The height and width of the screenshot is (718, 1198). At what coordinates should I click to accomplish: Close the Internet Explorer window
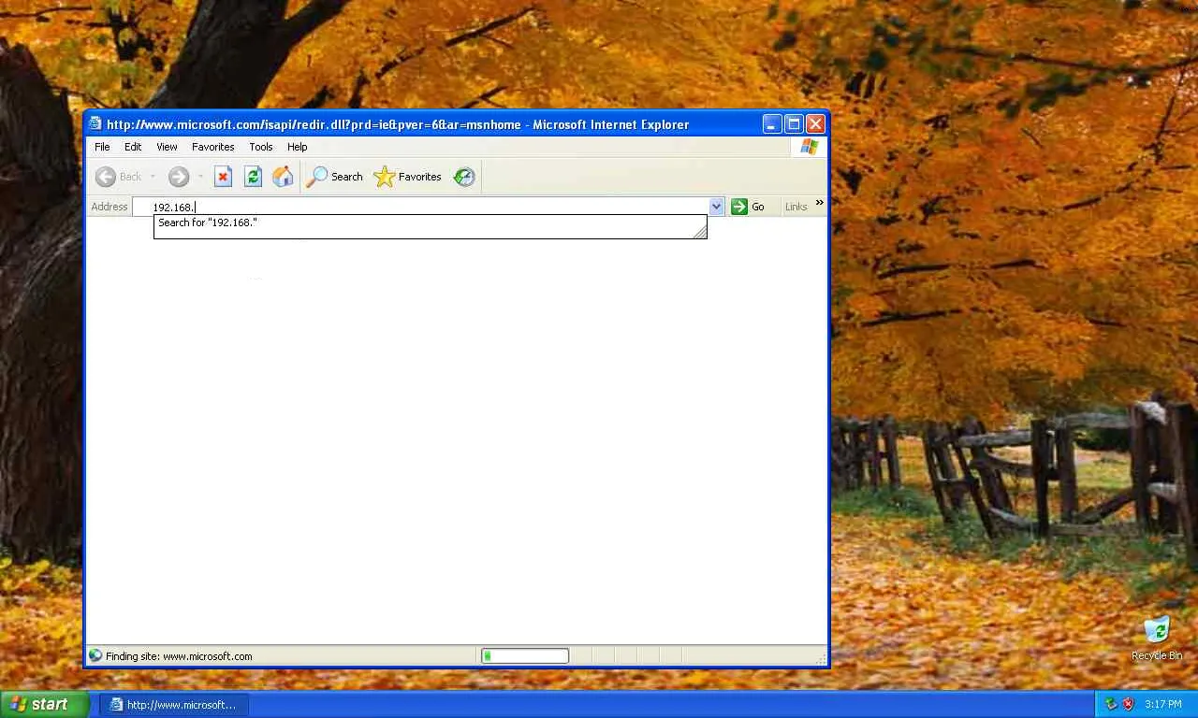pos(815,123)
